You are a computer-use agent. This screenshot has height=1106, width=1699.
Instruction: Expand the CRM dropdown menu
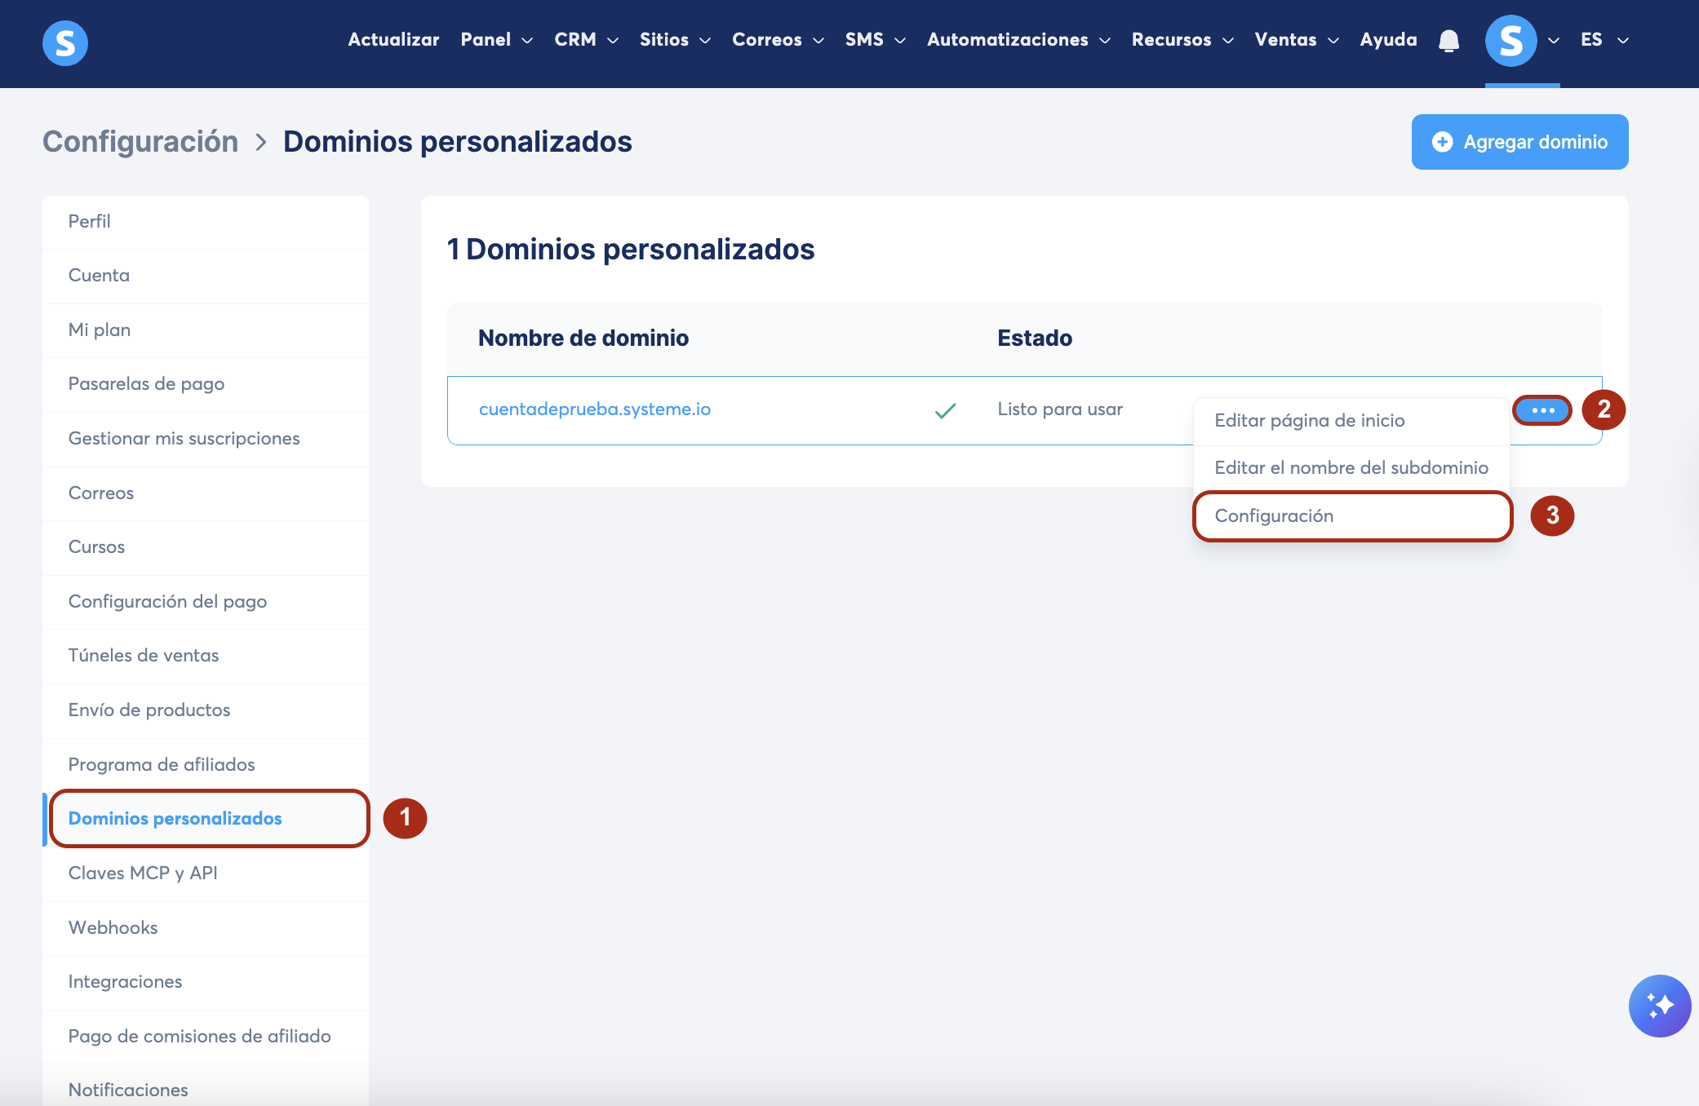click(x=586, y=40)
